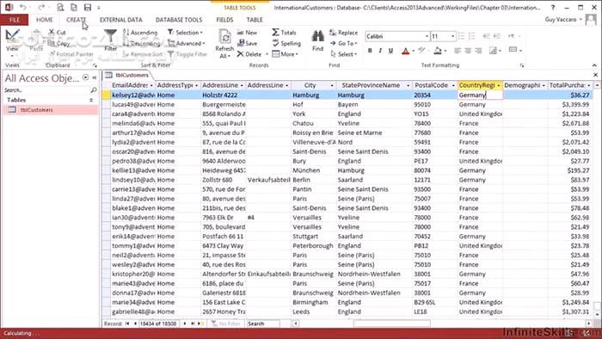This screenshot has height=339, width=602.
Task: Collapse navigation pane with shutter button
Action: (94, 77)
